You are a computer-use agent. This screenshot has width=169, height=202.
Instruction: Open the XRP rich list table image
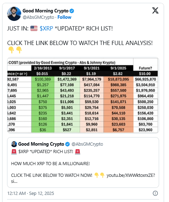83,95
